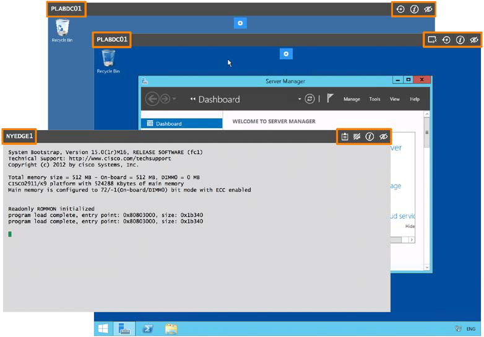The width and height of the screenshot is (484, 337).
Task: Click info icon on the back PLABDC01 panel
Action: pos(415,9)
